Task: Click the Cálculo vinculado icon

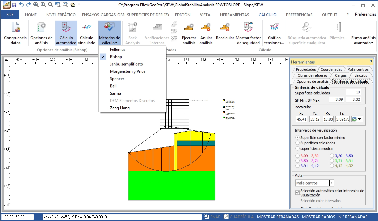Action: [87, 33]
